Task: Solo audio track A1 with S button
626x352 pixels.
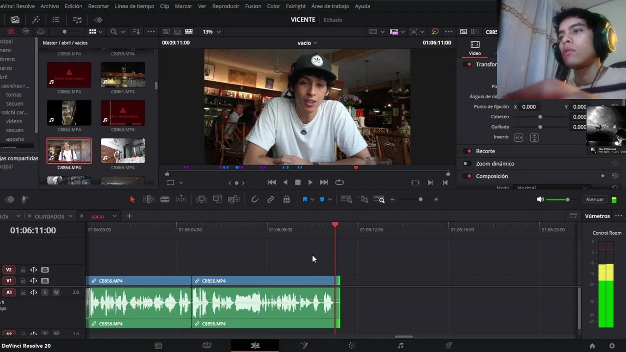Action: click(x=45, y=292)
